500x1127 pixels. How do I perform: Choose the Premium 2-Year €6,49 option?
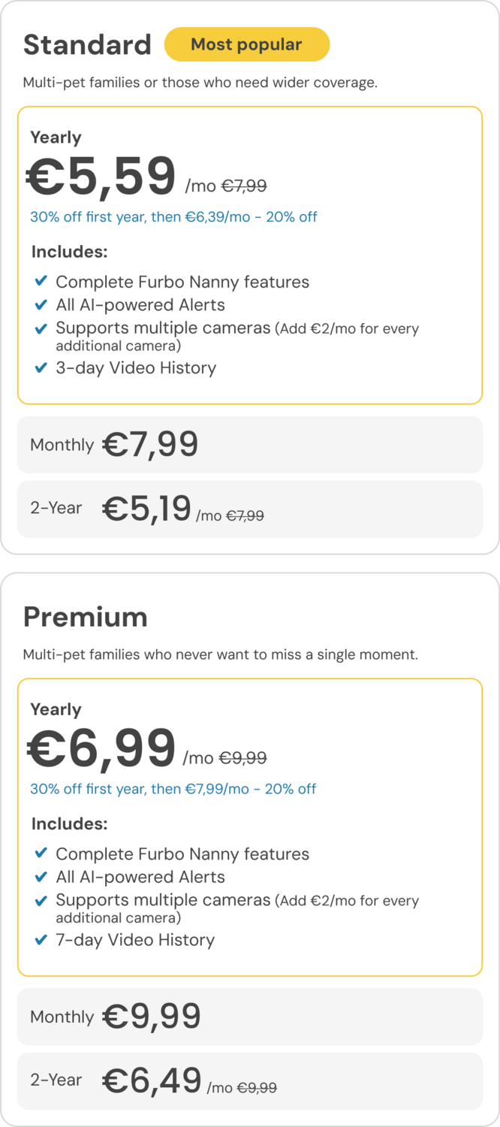tap(249, 1081)
